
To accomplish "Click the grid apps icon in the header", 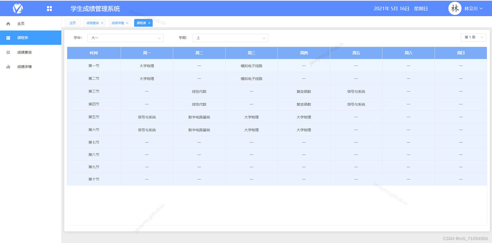I will pyautogui.click(x=49, y=8).
